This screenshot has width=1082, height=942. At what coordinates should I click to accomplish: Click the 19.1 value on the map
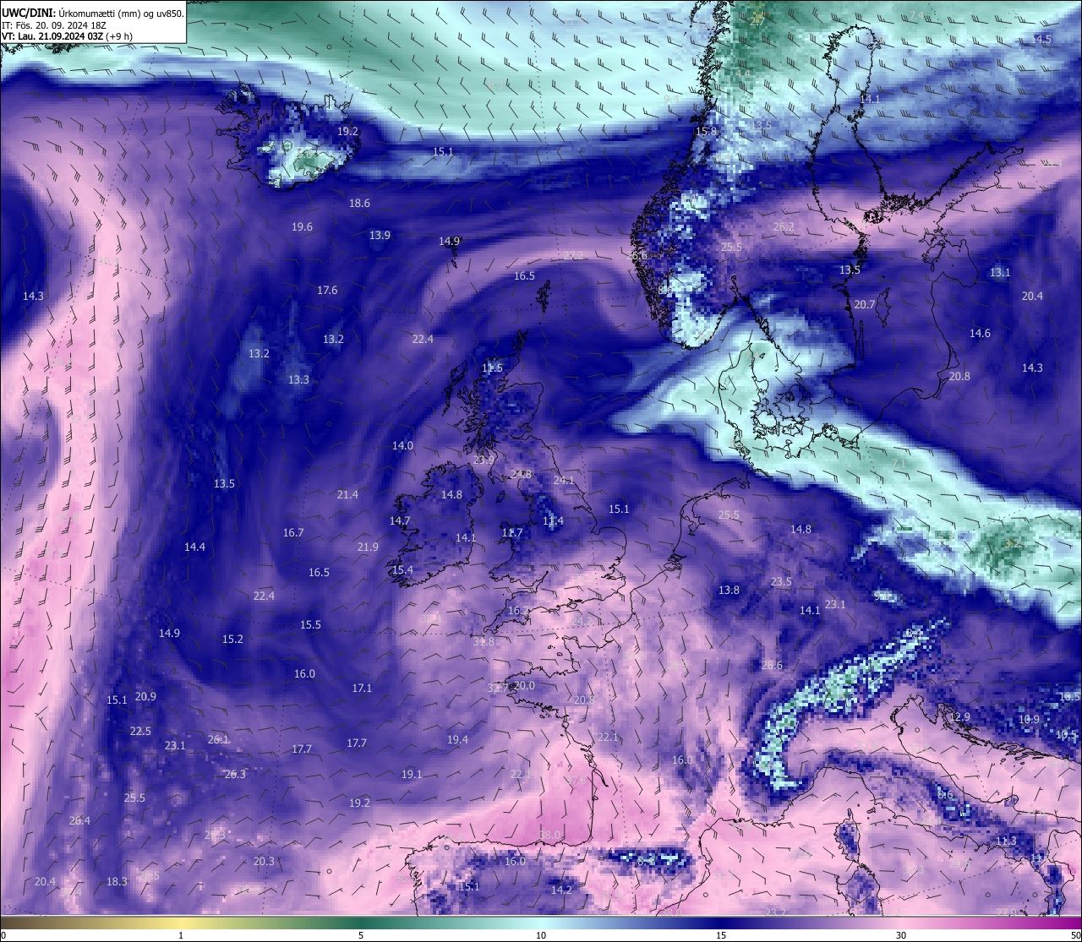[x=412, y=774]
